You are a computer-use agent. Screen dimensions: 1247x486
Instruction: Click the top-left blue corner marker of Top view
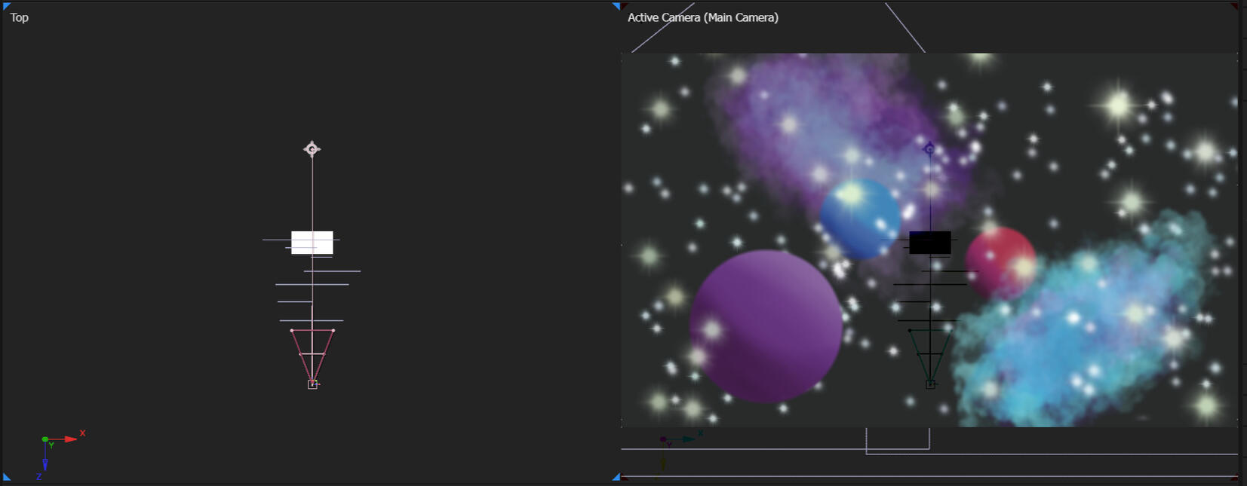click(x=6, y=6)
